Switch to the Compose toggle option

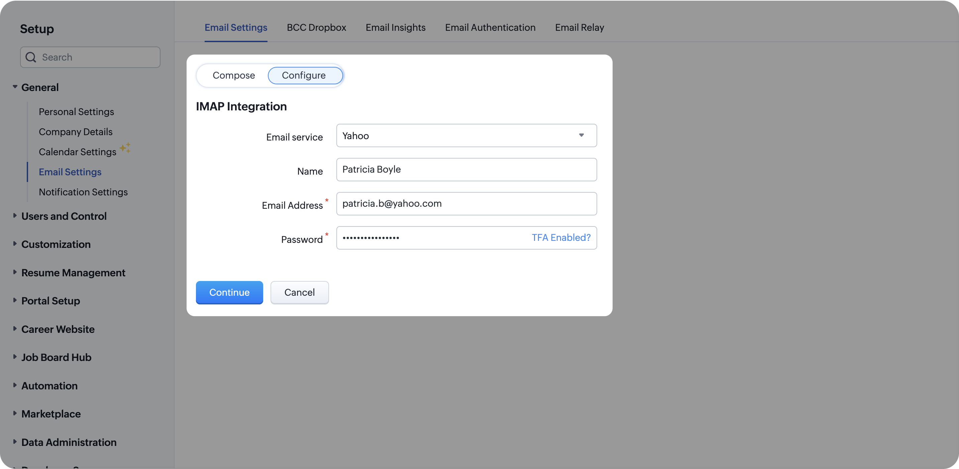(233, 75)
